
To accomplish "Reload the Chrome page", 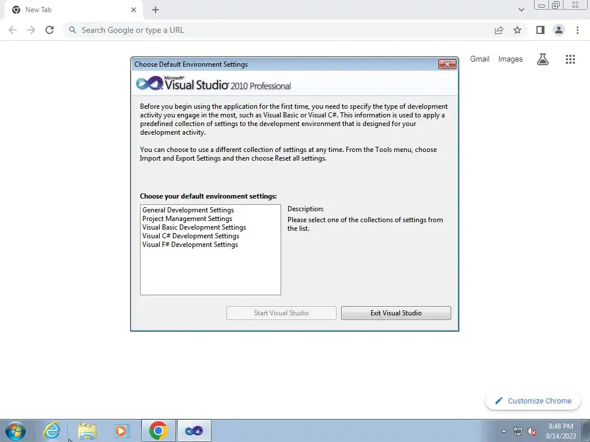I will 50,30.
